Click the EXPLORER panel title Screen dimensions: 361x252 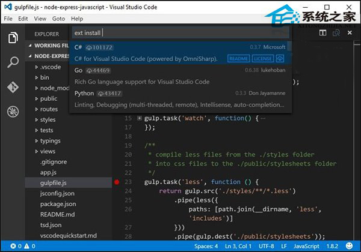[x=46, y=34]
